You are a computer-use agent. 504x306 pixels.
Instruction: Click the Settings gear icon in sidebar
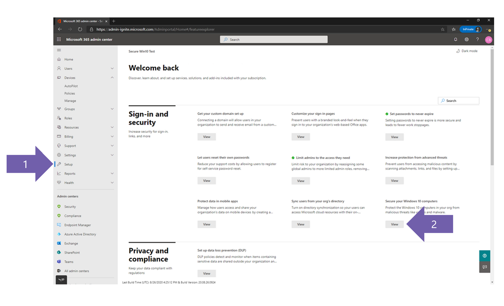59,155
